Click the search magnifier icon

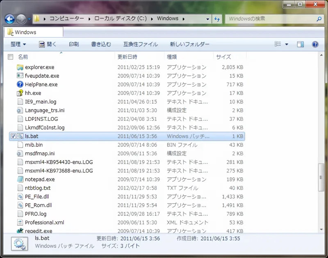pyautogui.click(x=318, y=19)
